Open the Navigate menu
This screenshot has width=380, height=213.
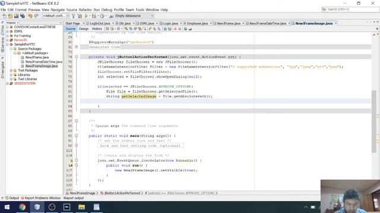tap(58, 10)
